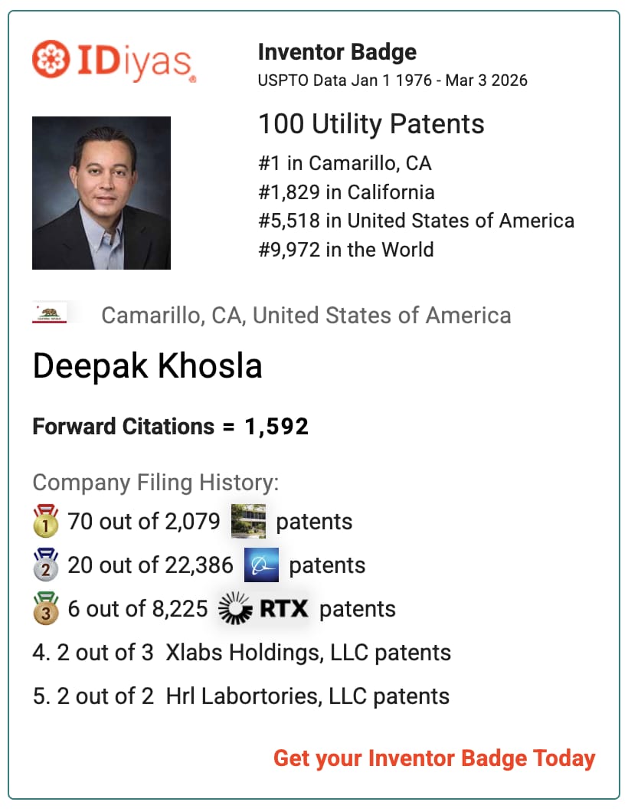Click the blue Boeing company logo

point(261,565)
